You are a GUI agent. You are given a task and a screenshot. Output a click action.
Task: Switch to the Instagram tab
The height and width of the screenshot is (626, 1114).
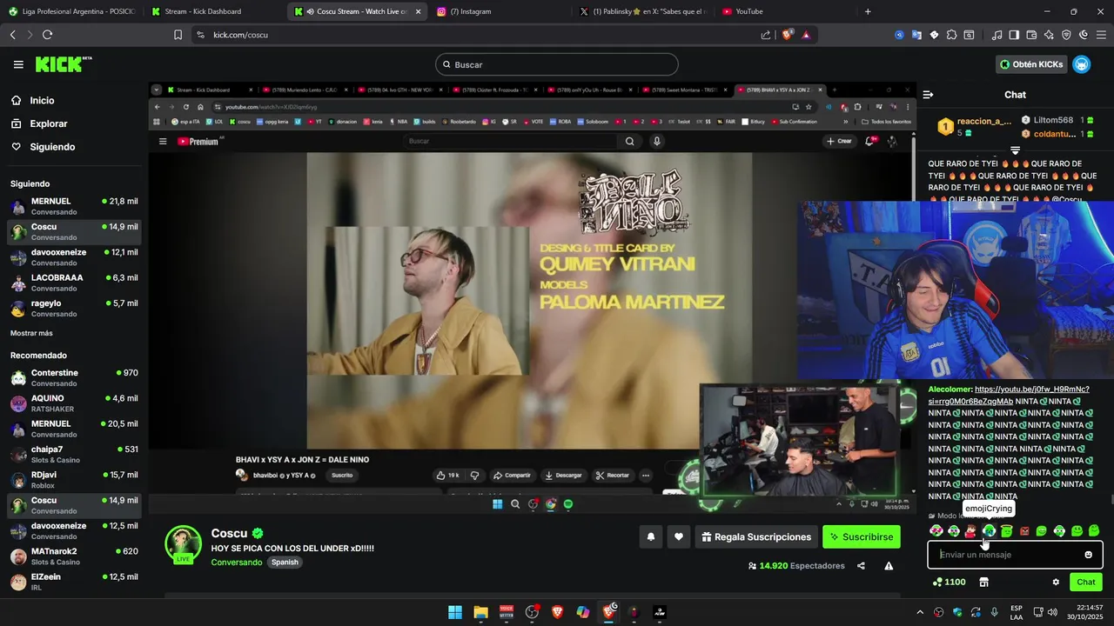click(x=496, y=11)
